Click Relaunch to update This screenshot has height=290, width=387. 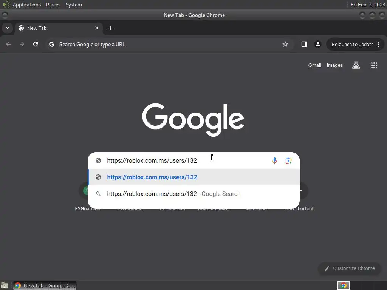[x=353, y=45]
